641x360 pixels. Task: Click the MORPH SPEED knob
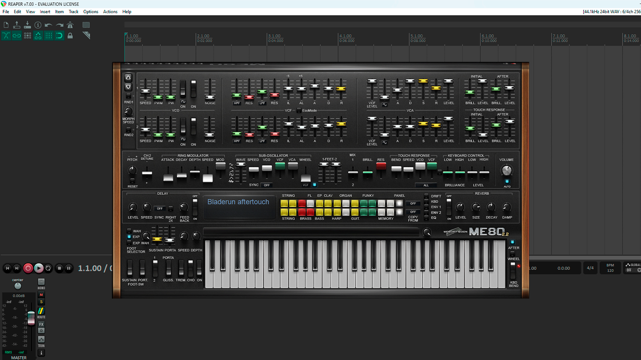click(128, 112)
